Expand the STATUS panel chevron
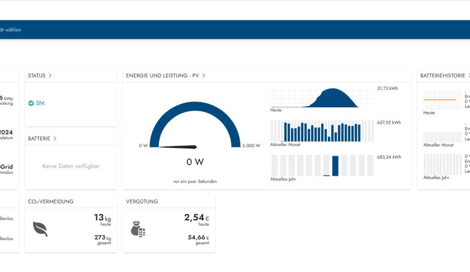The width and height of the screenshot is (470, 272). pyautogui.click(x=50, y=75)
